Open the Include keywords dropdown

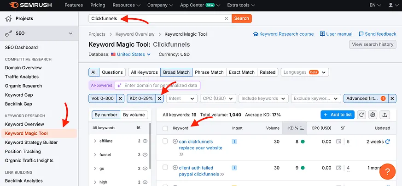[x=263, y=98]
